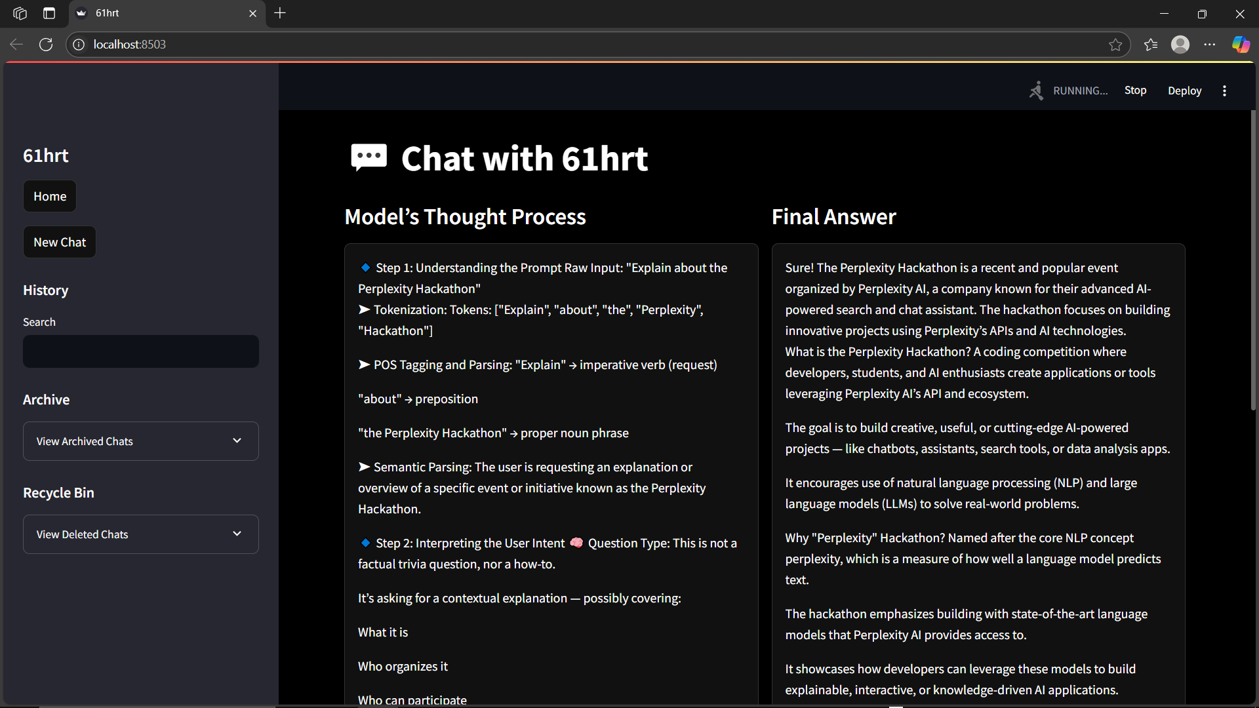Click the browser profile avatar icon
1259x708 pixels.
coord(1180,45)
